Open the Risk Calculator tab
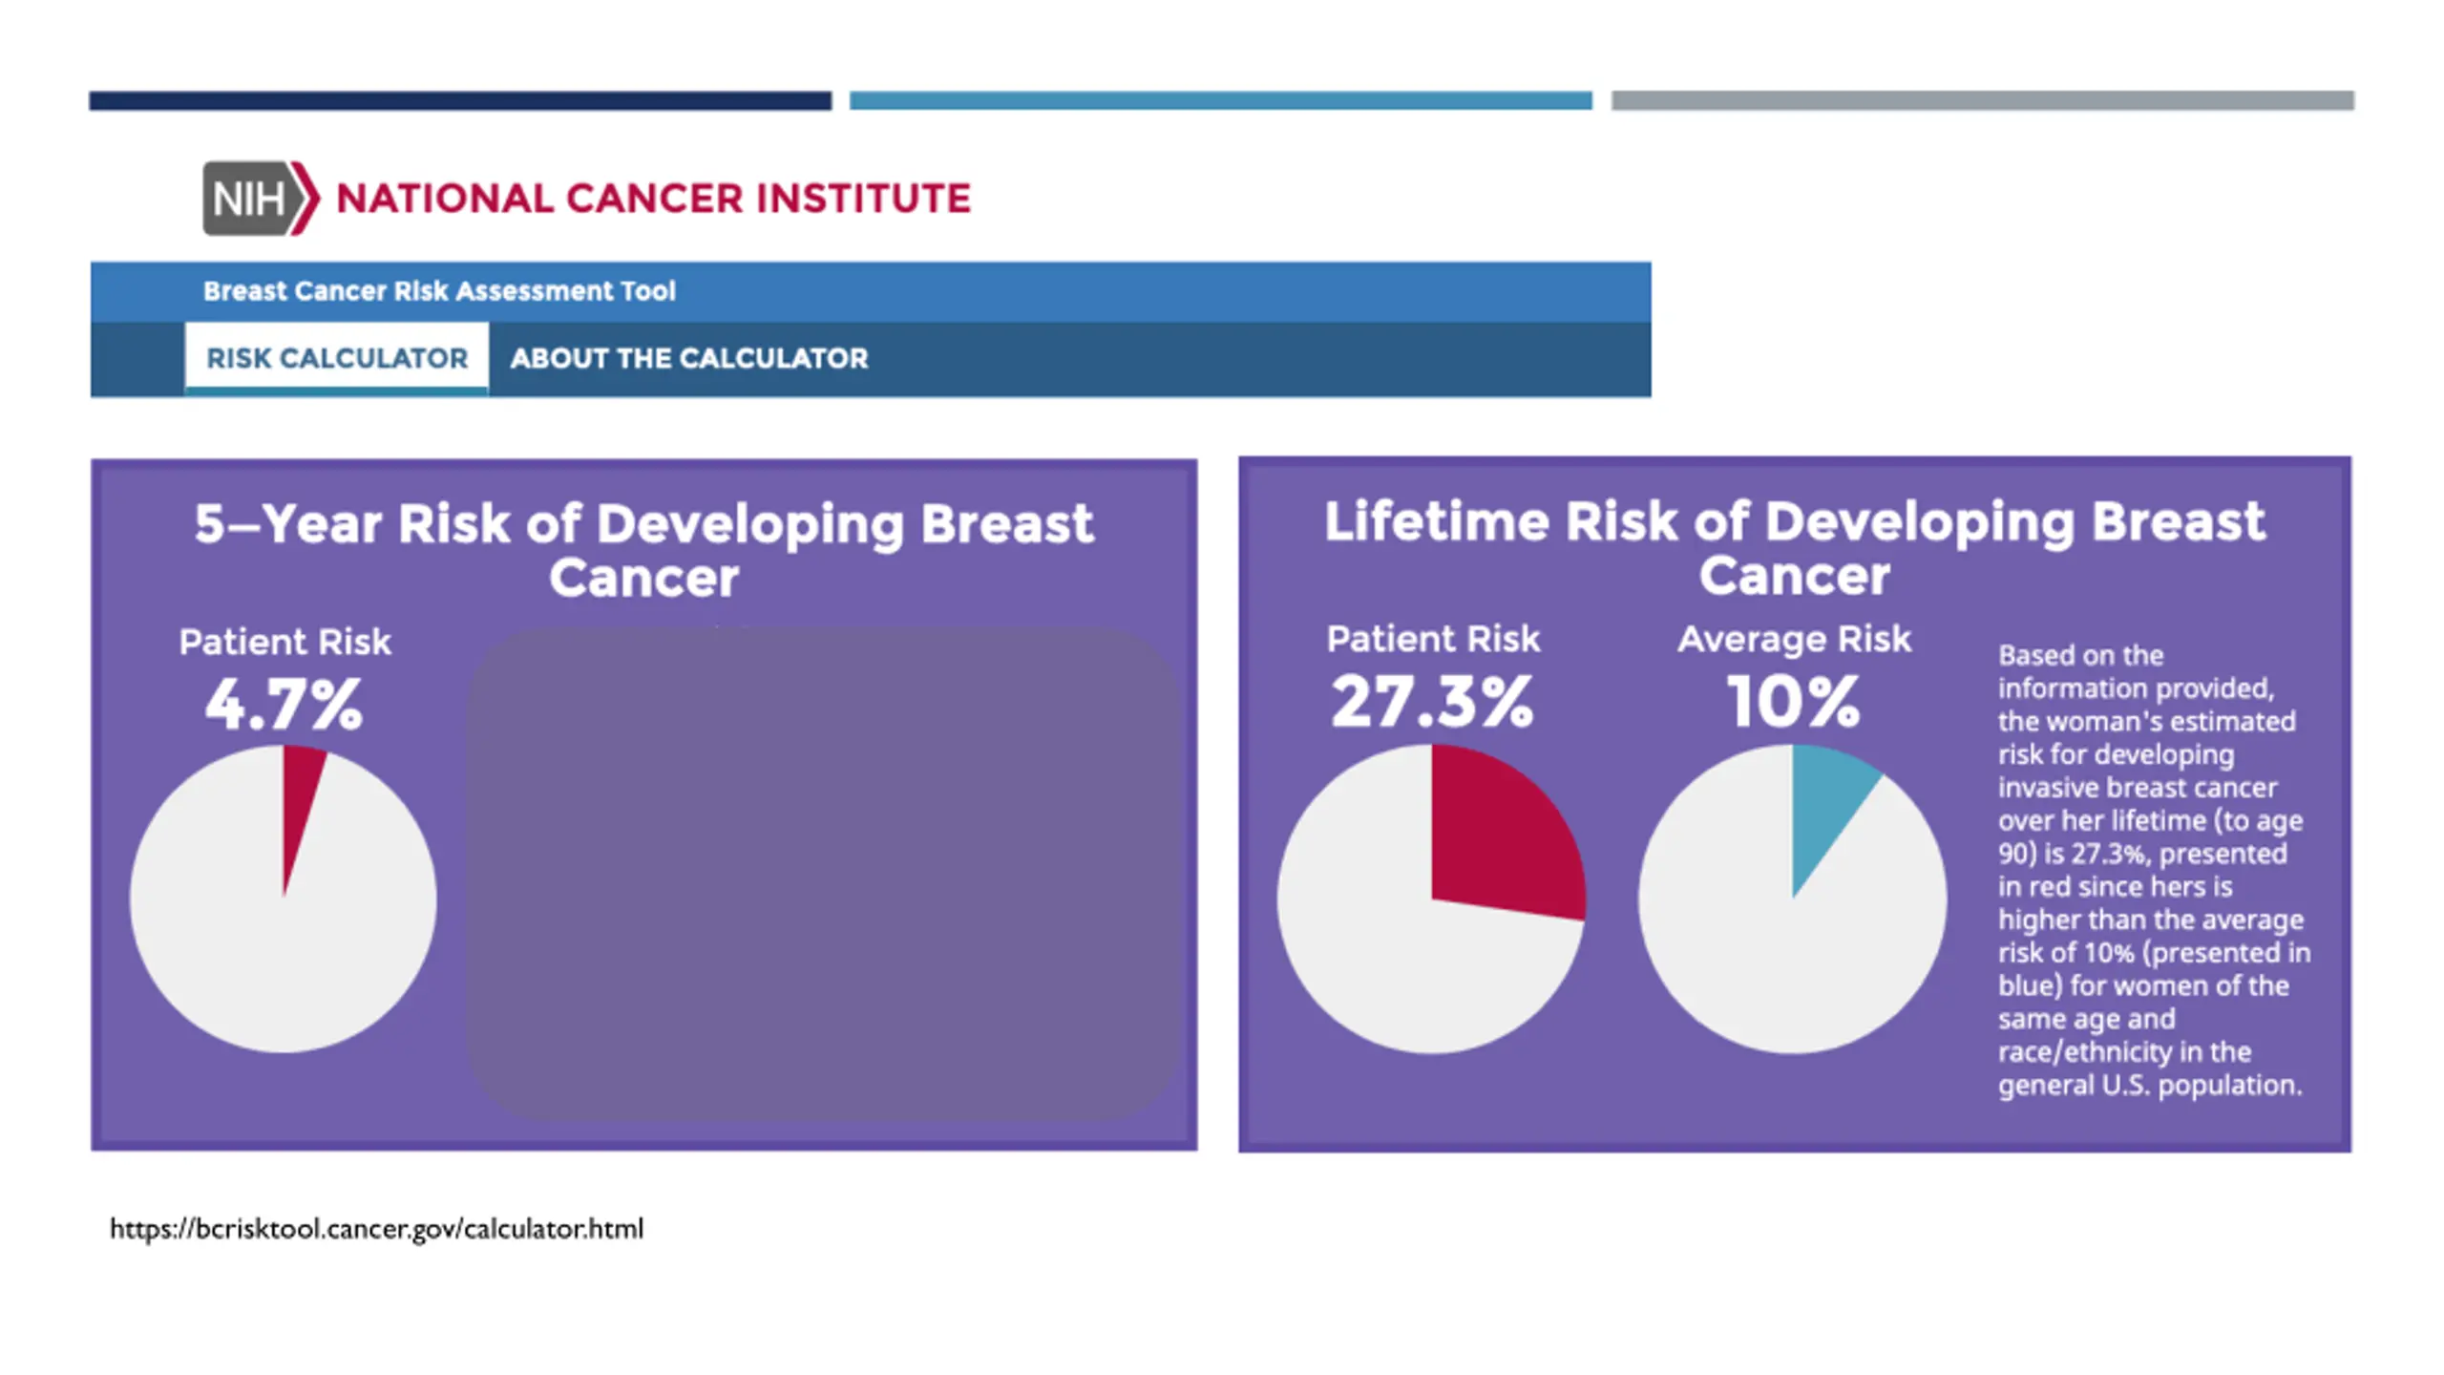The width and height of the screenshot is (2444, 1375). [336, 358]
